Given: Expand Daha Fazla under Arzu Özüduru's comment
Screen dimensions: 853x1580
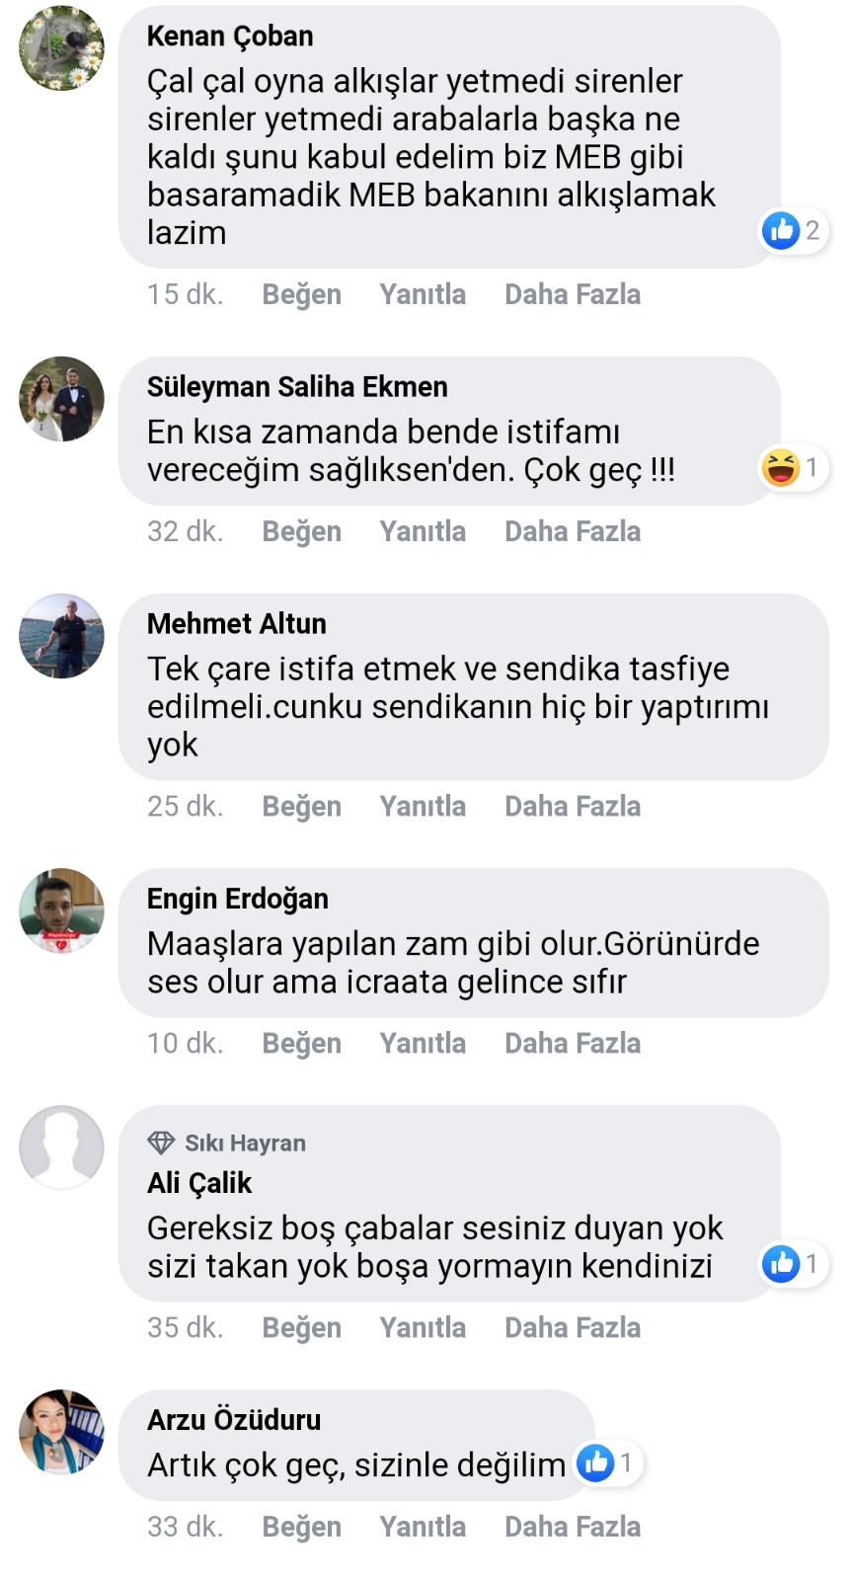Looking at the screenshot, I should [572, 1527].
